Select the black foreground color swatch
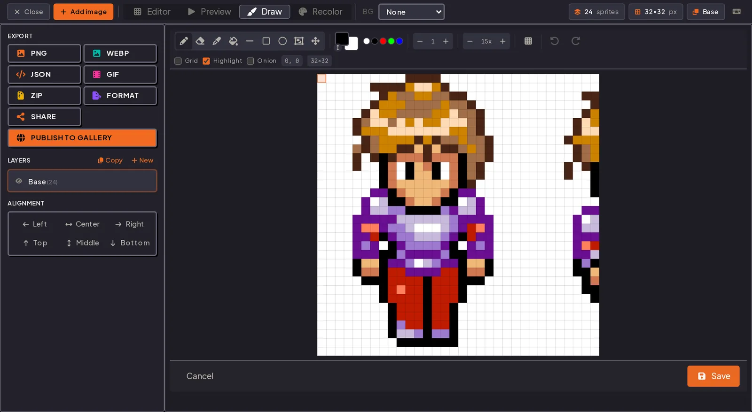The height and width of the screenshot is (412, 752). pyautogui.click(x=342, y=38)
